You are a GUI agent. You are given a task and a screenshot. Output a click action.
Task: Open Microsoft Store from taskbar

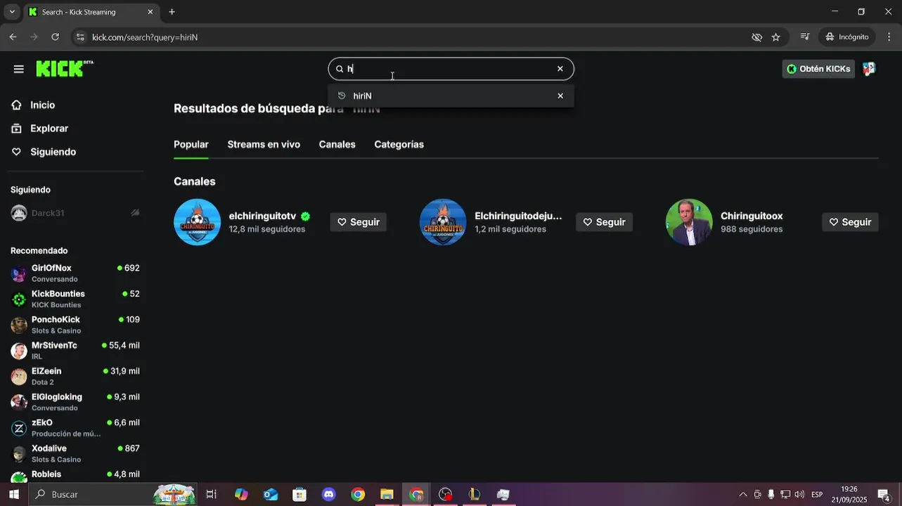coord(299,495)
